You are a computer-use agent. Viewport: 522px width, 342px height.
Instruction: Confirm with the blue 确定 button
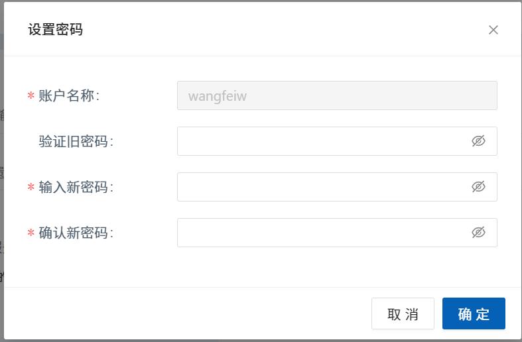pyautogui.click(x=474, y=313)
